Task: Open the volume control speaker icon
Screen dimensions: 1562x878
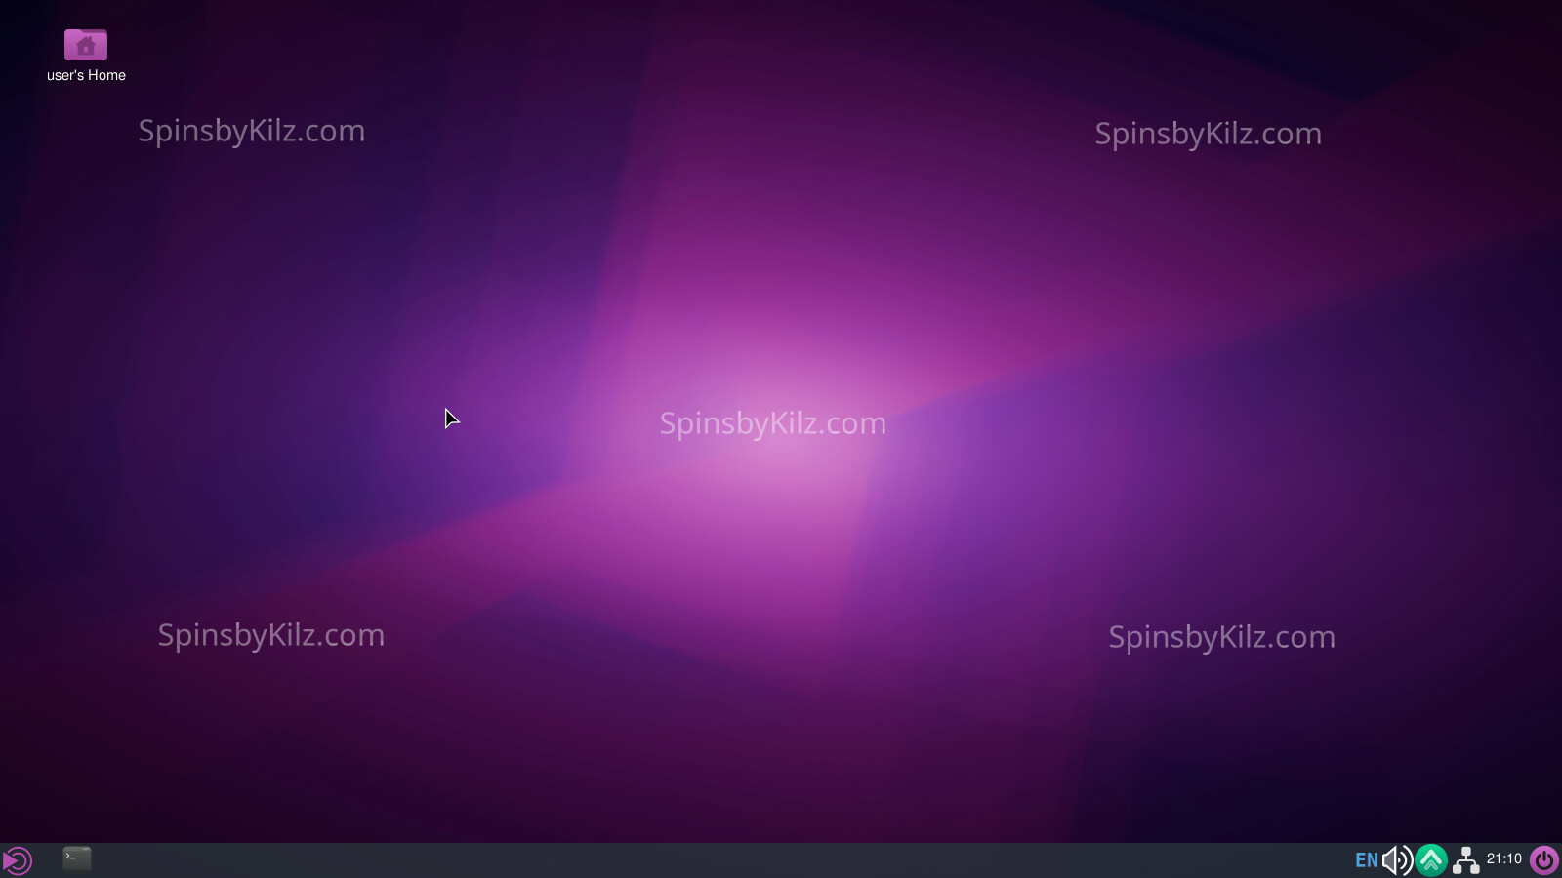Action: click(x=1397, y=859)
